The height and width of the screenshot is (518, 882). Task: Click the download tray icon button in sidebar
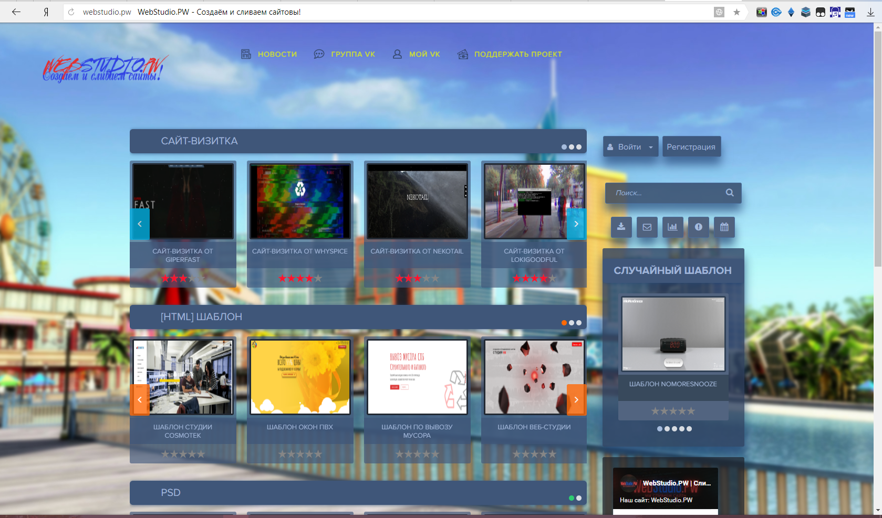tap(621, 227)
